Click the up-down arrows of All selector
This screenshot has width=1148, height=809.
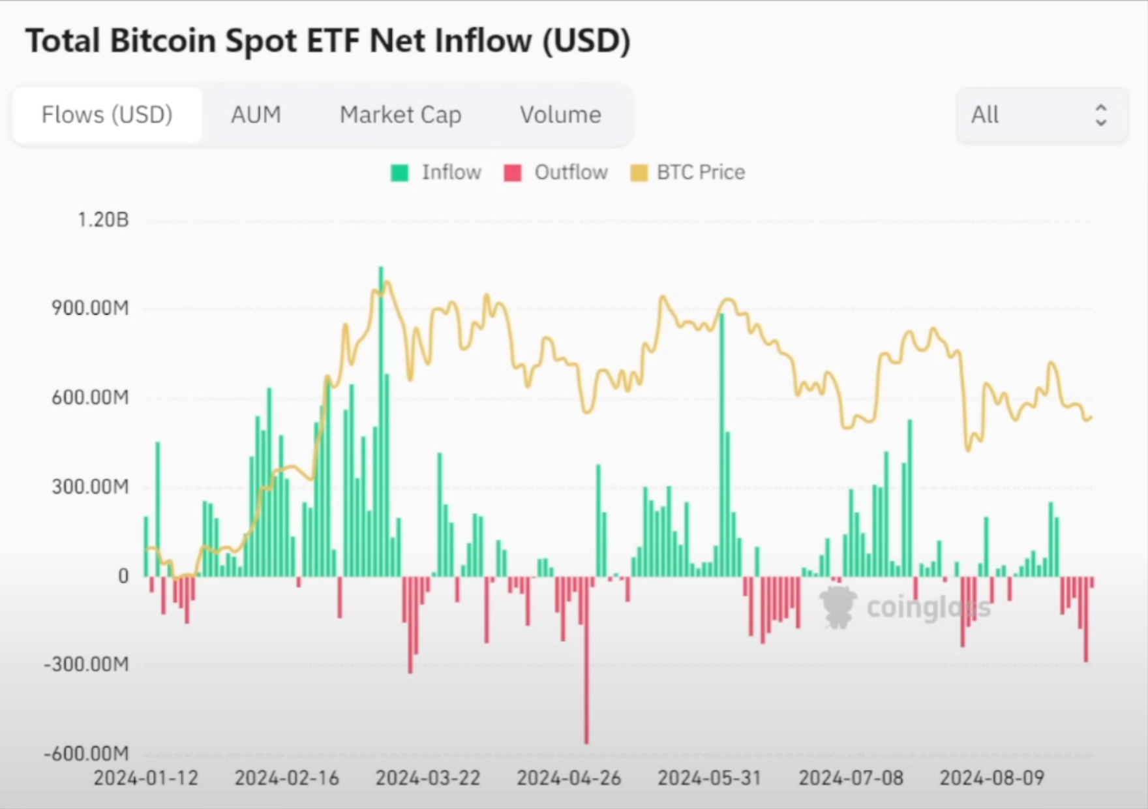(x=1101, y=115)
